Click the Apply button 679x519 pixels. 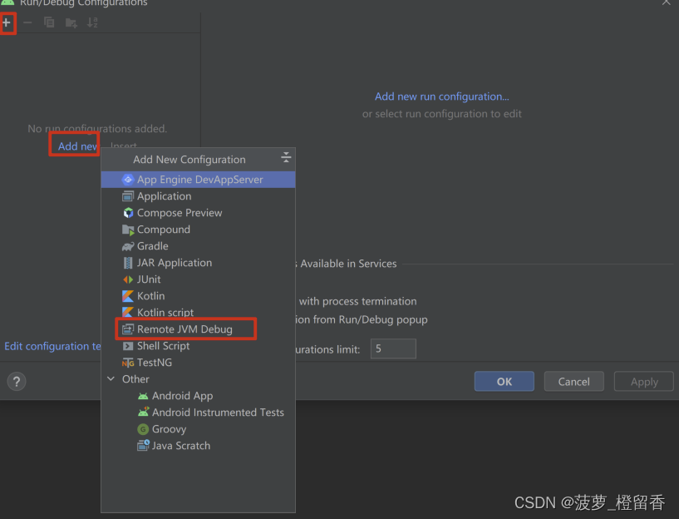tap(644, 381)
